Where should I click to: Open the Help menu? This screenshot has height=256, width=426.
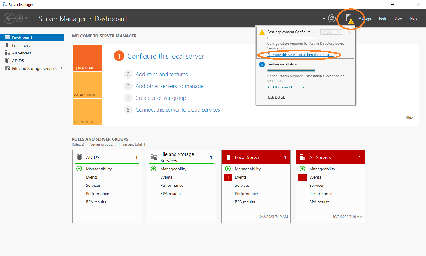[414, 18]
